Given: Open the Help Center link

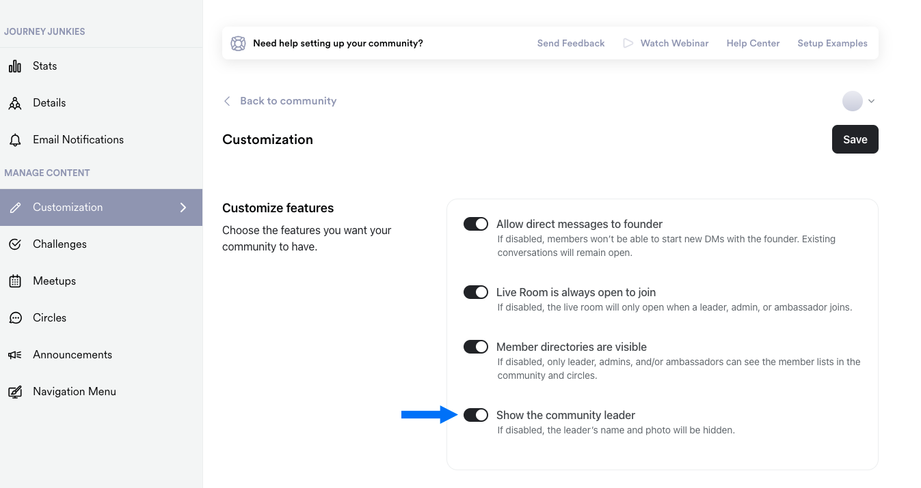Looking at the screenshot, I should click(x=753, y=43).
